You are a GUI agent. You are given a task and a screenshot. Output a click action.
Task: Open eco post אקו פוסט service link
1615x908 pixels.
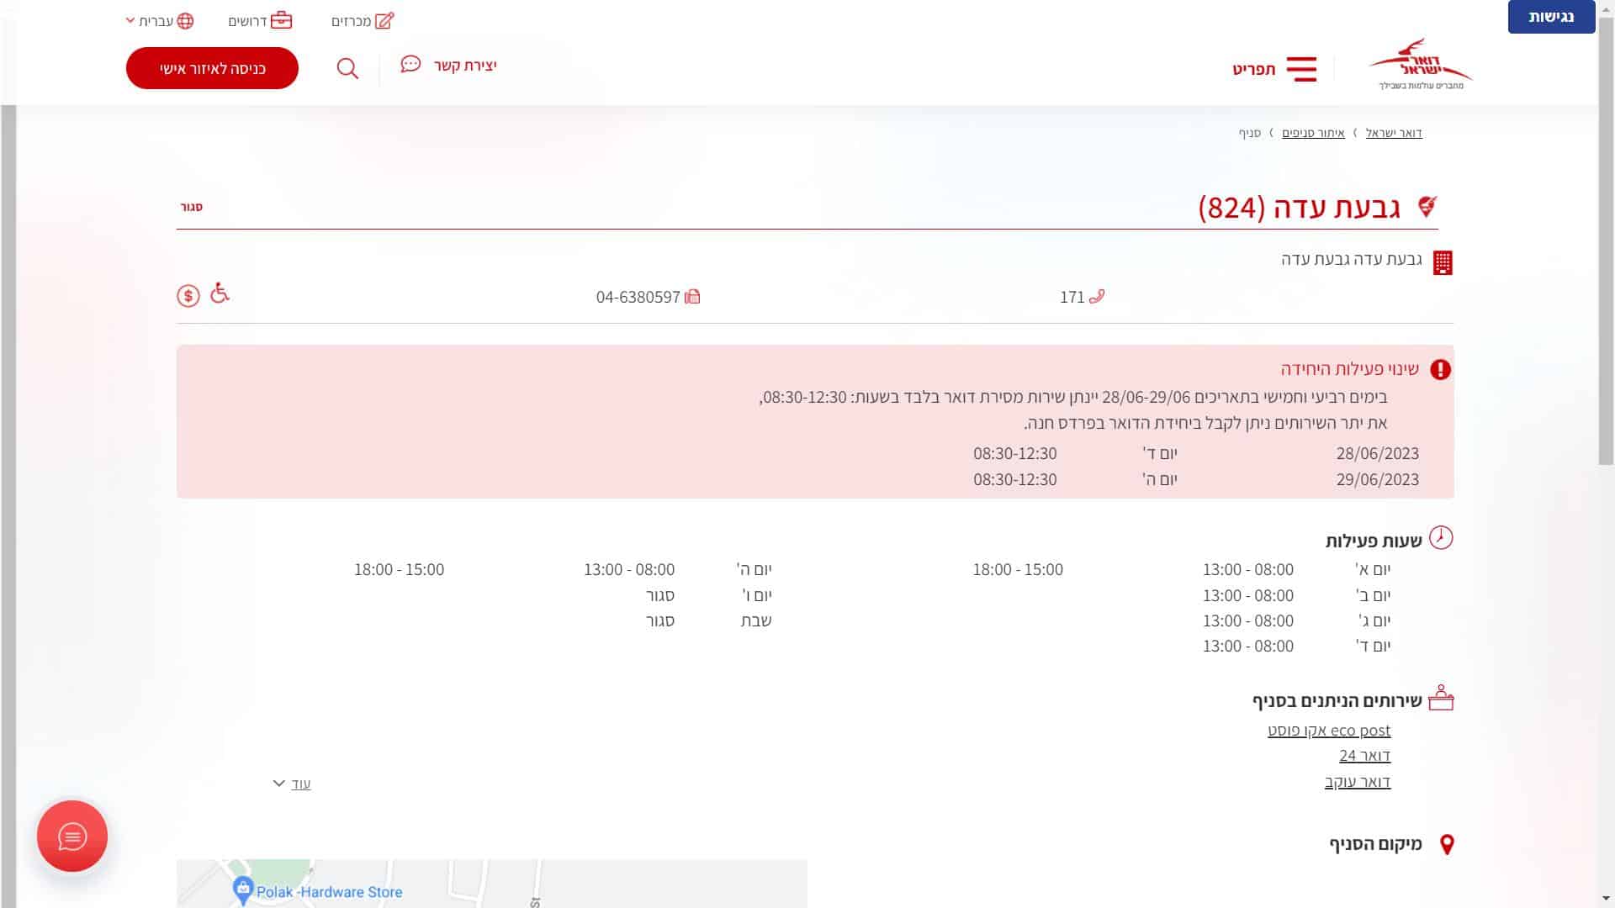[1329, 731]
